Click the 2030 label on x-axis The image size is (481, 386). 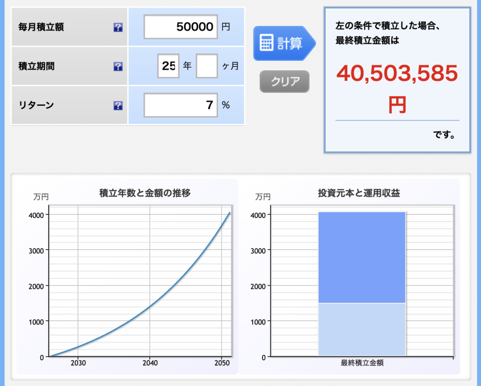(78, 363)
